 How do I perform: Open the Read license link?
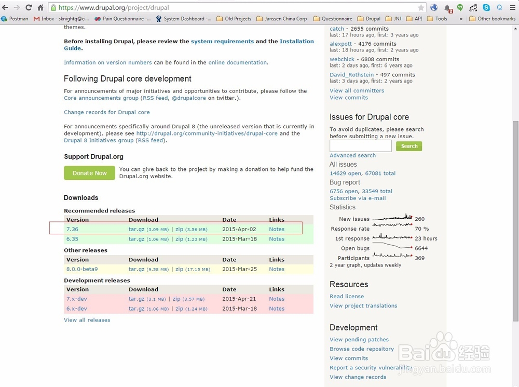pos(347,296)
